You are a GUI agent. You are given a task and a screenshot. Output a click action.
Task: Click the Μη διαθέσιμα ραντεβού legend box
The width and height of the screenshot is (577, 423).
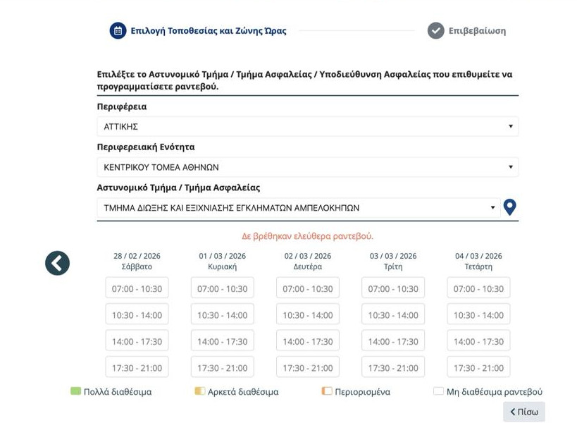click(x=438, y=391)
